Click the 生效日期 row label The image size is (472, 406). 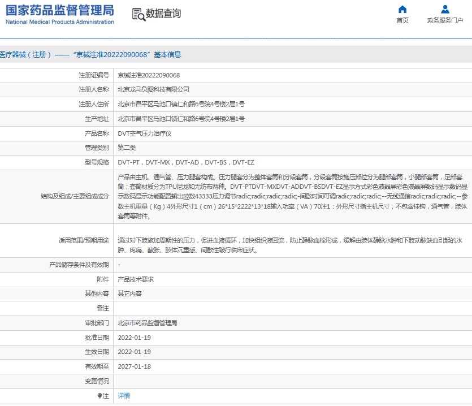97,352
